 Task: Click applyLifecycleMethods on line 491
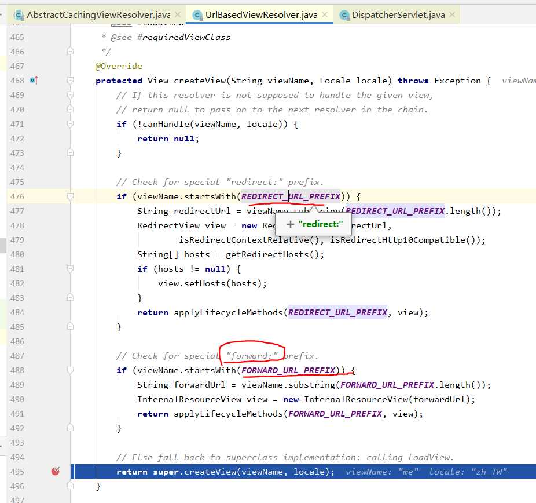[228, 414]
